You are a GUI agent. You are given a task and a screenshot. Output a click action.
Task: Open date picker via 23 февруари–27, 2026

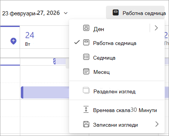[x=35, y=13]
